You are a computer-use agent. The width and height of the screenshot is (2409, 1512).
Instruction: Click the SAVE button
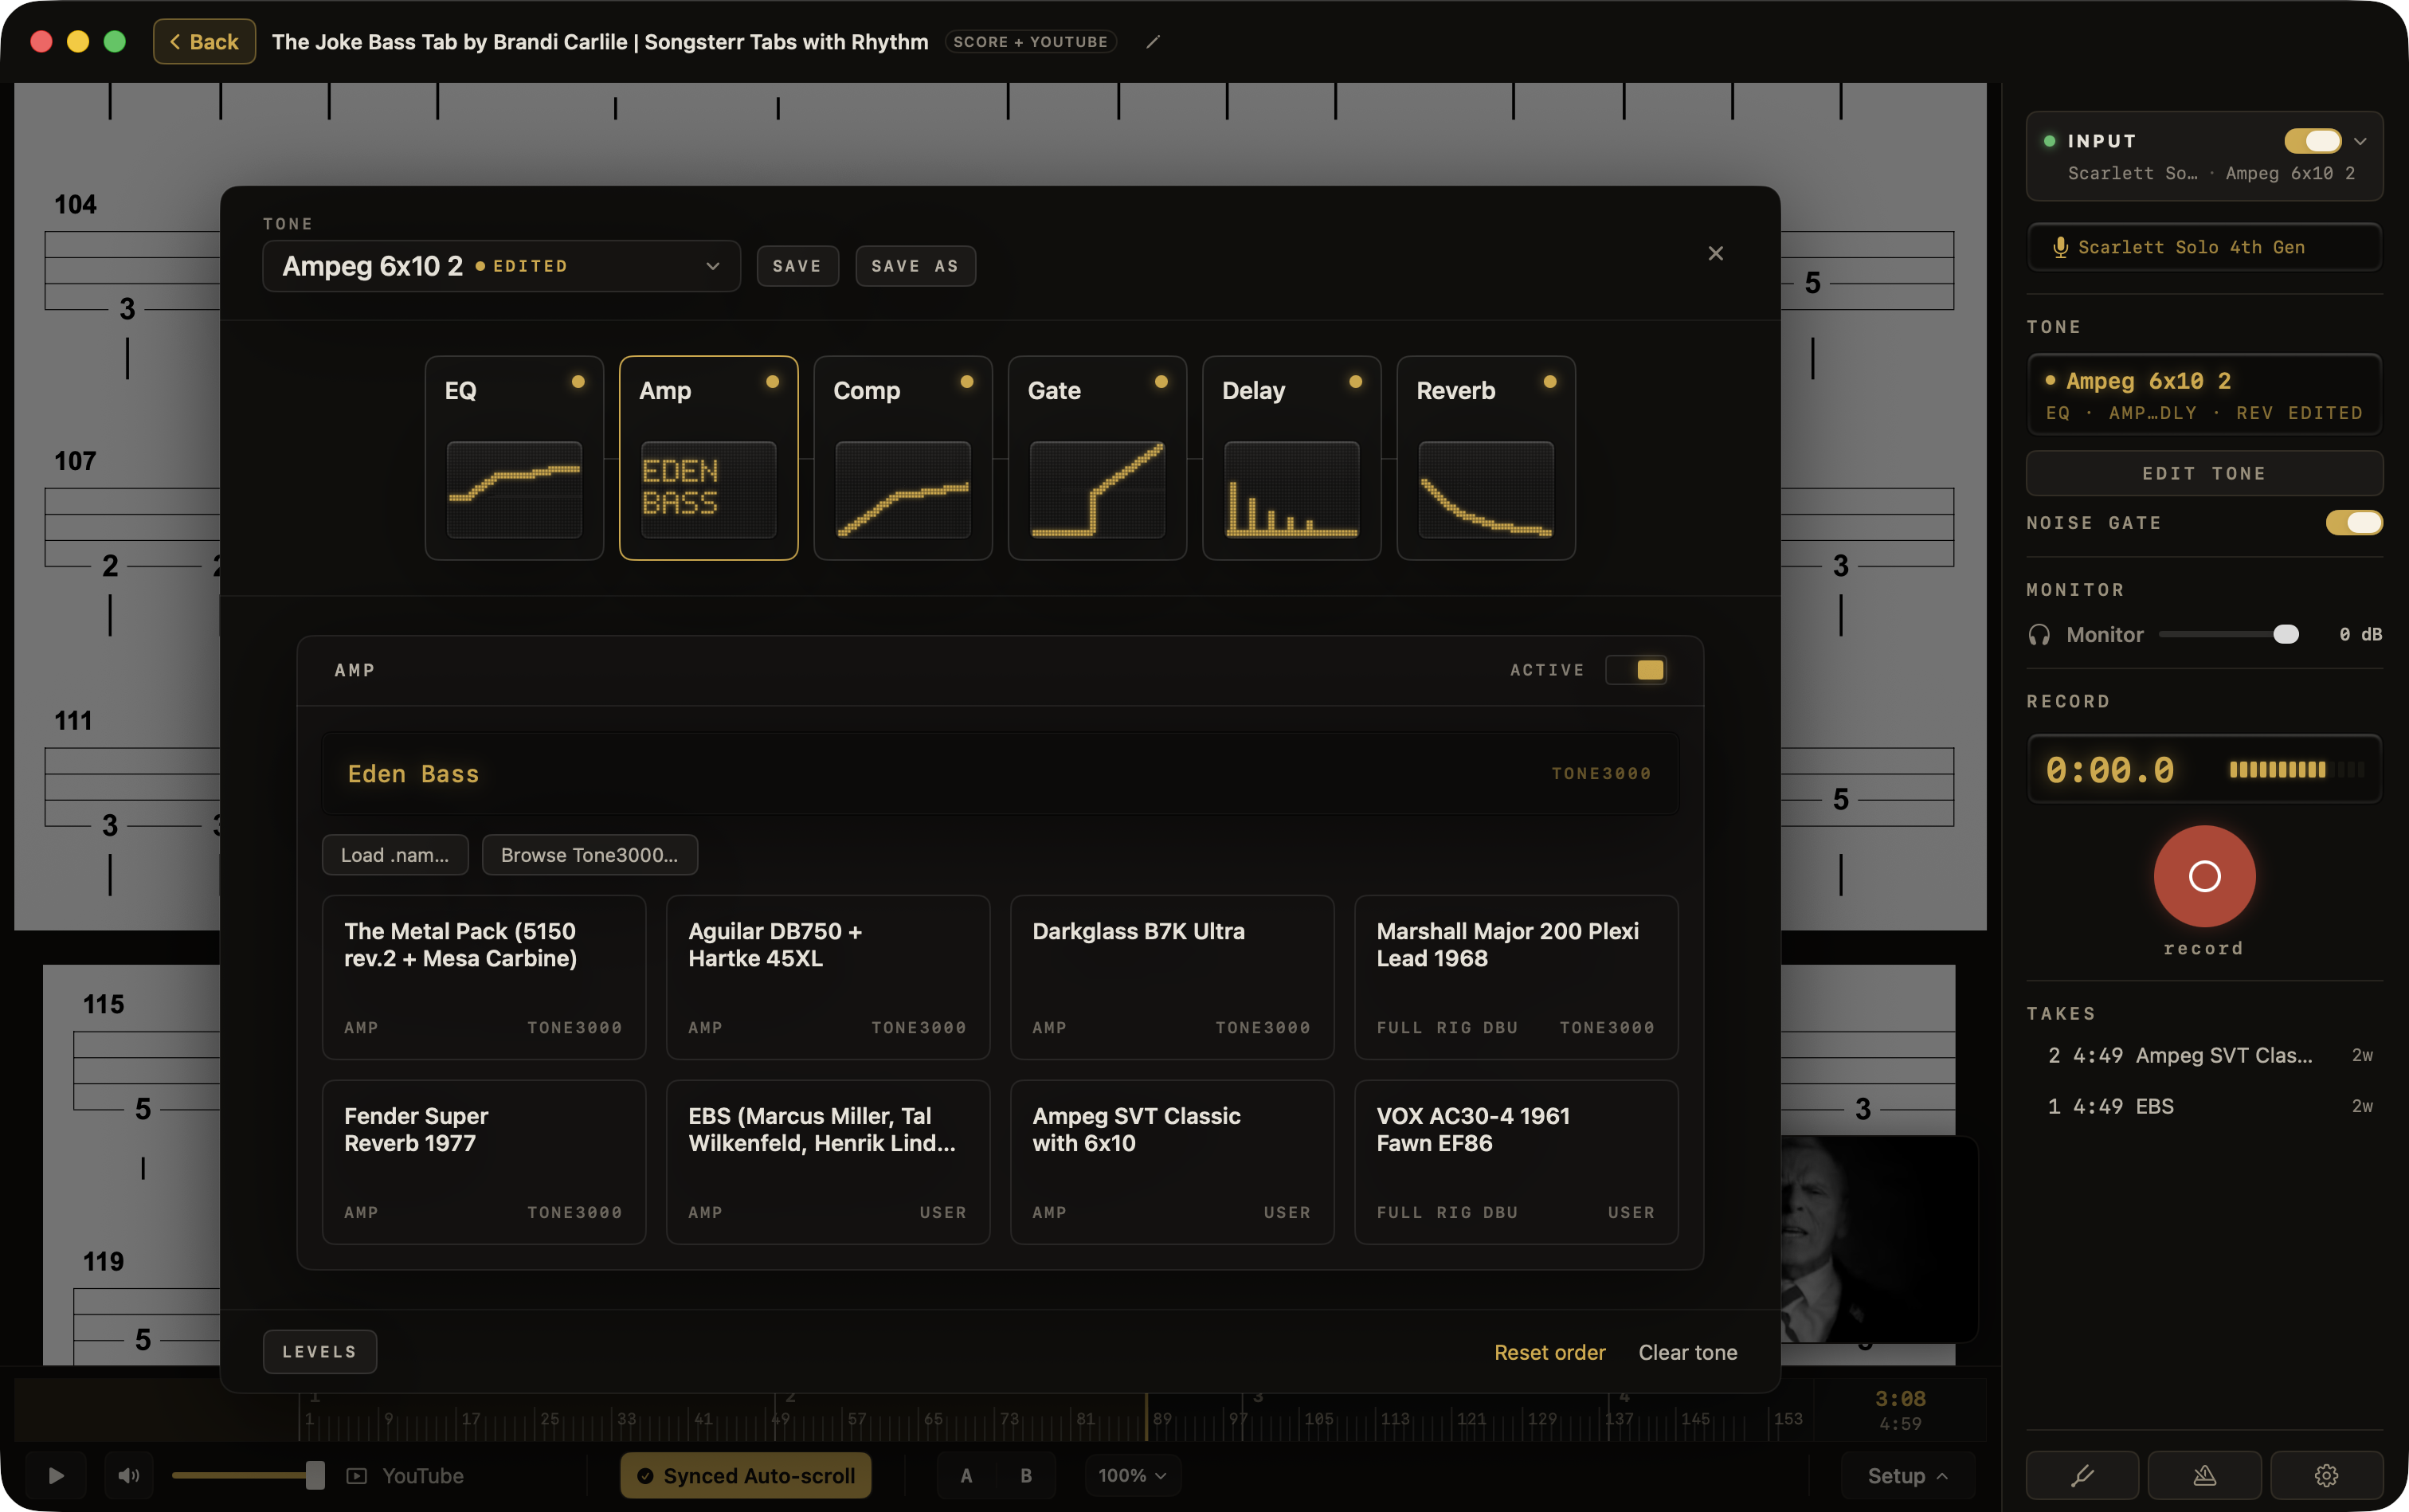pyautogui.click(x=797, y=266)
